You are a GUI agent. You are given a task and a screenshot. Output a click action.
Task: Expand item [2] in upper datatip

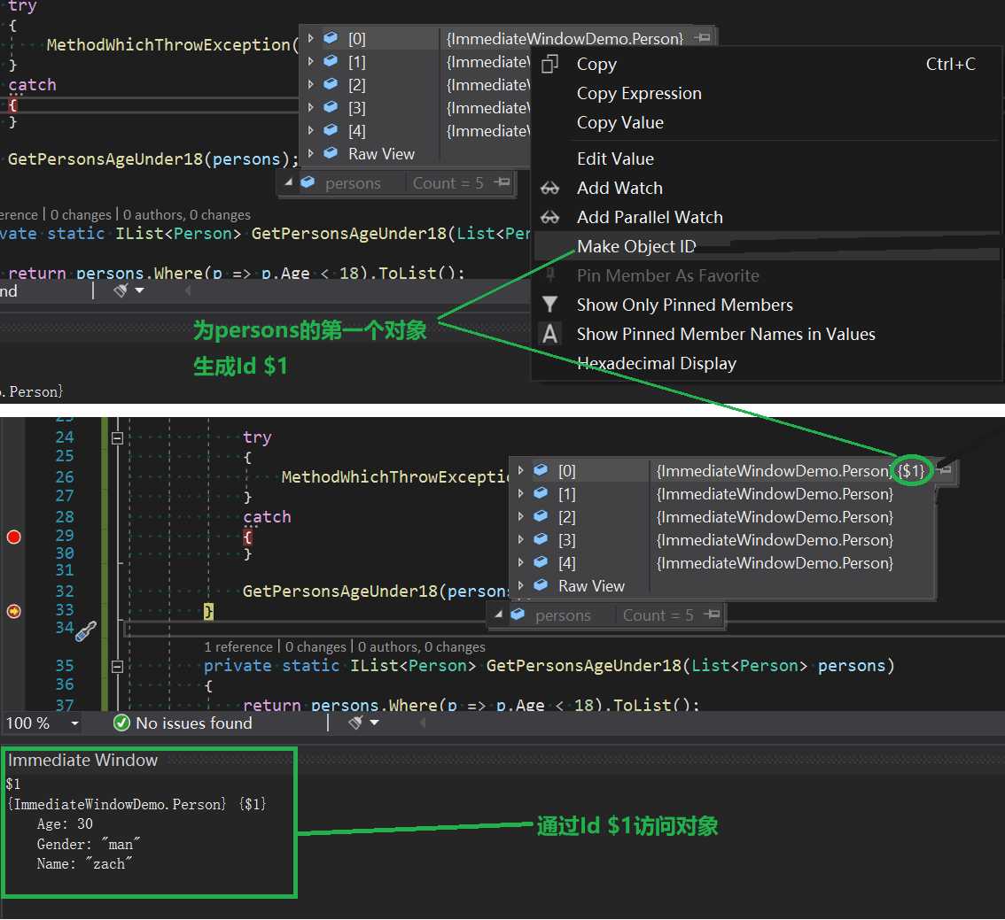tap(311, 84)
